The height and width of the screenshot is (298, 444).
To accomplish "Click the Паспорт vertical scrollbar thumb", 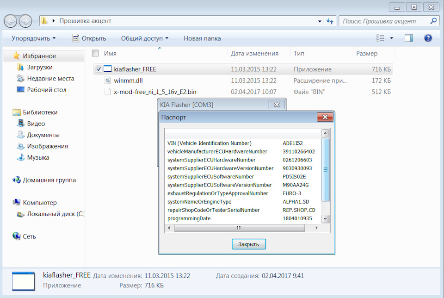I will tap(326, 170).
